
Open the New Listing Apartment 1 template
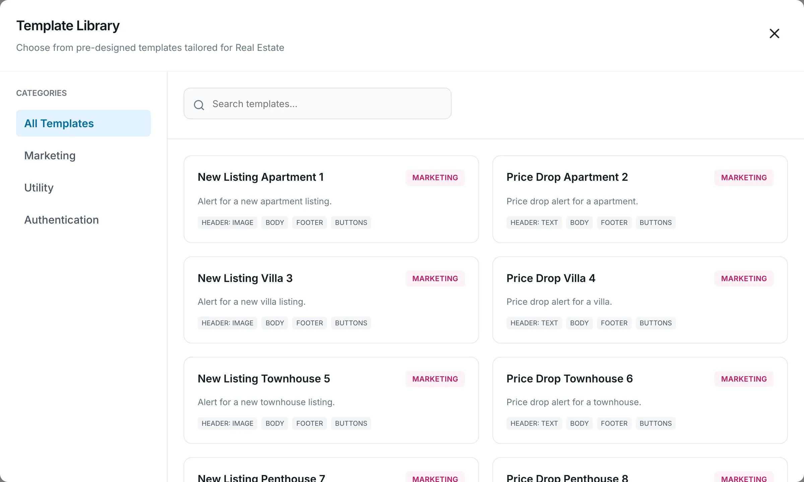[331, 199]
